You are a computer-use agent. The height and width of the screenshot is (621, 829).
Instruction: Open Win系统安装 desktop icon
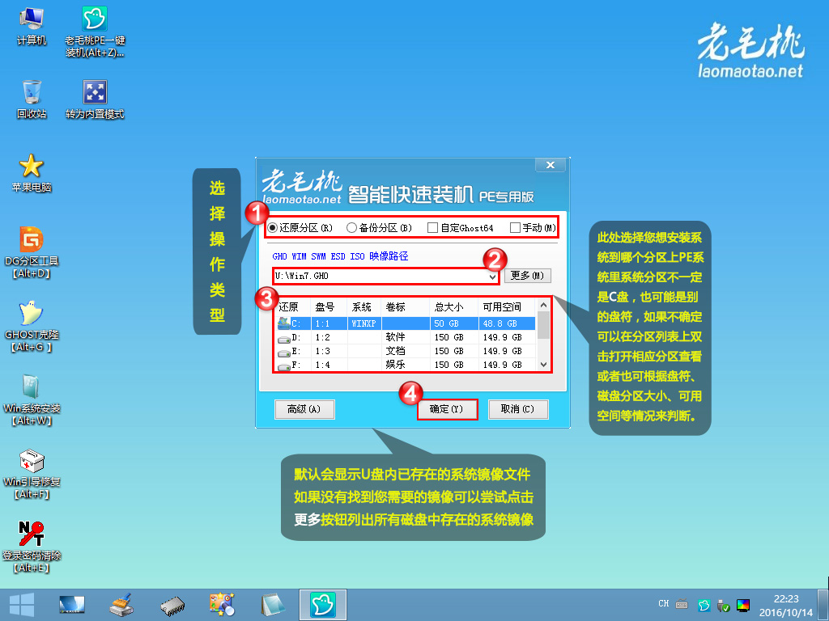tap(32, 388)
